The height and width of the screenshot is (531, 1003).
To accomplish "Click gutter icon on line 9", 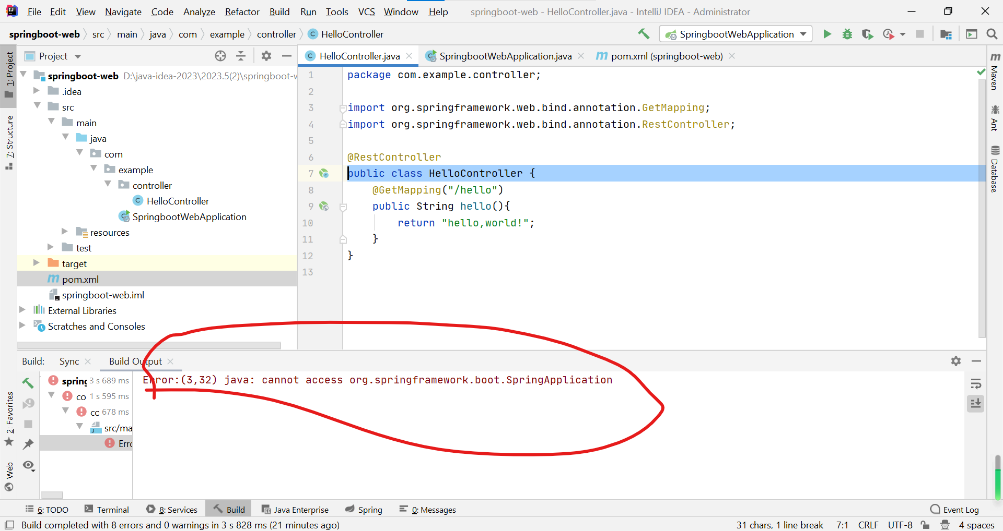I will [x=324, y=206].
